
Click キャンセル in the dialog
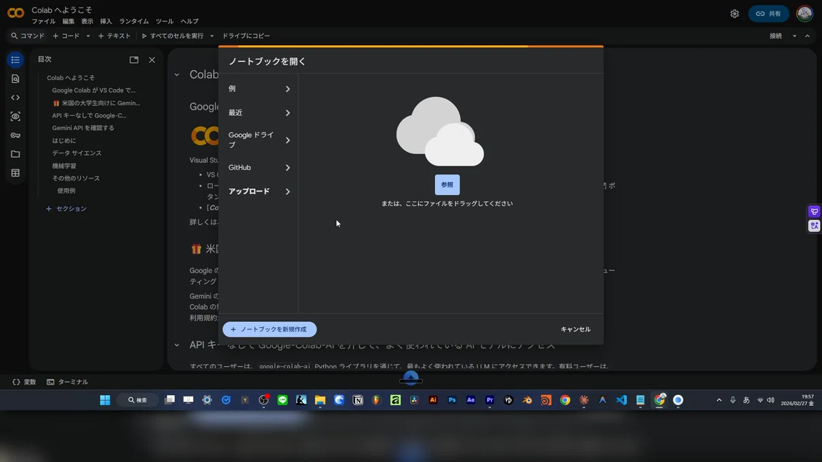tap(575, 329)
